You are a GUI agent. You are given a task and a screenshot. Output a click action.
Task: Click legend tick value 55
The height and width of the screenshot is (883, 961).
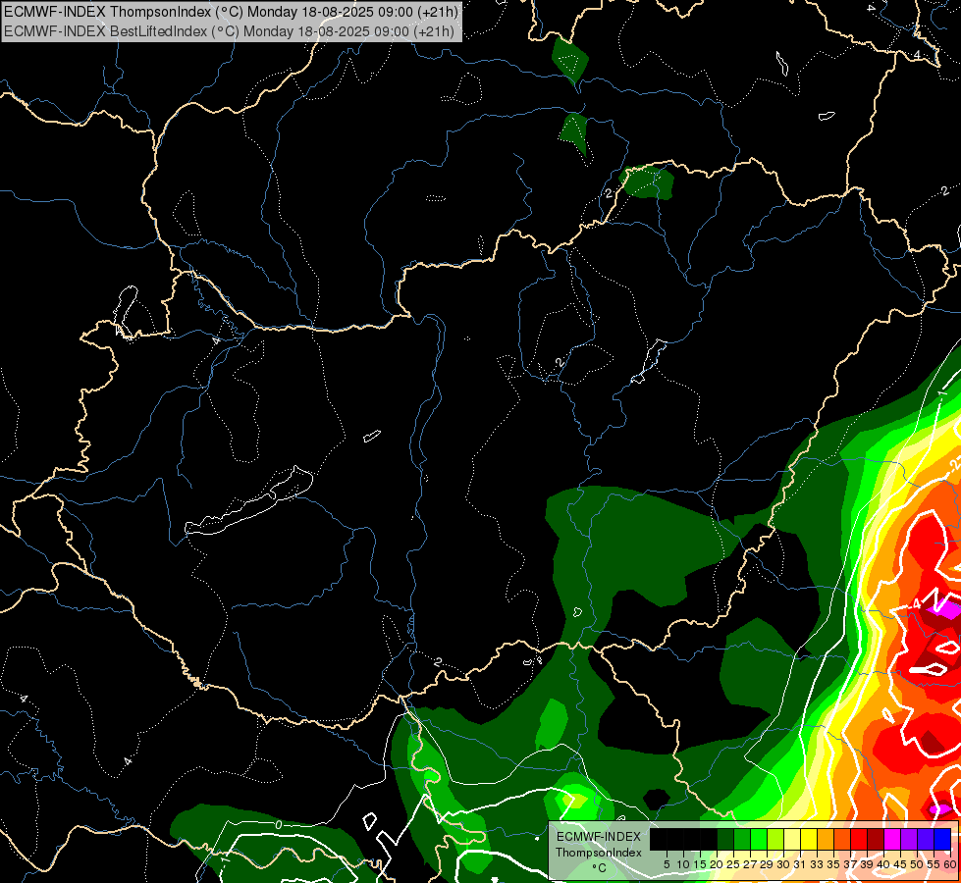[x=934, y=864]
